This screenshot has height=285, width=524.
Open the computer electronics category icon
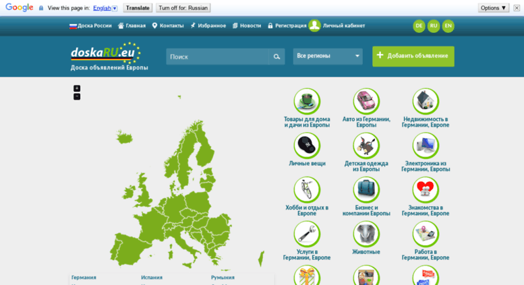pos(425,146)
